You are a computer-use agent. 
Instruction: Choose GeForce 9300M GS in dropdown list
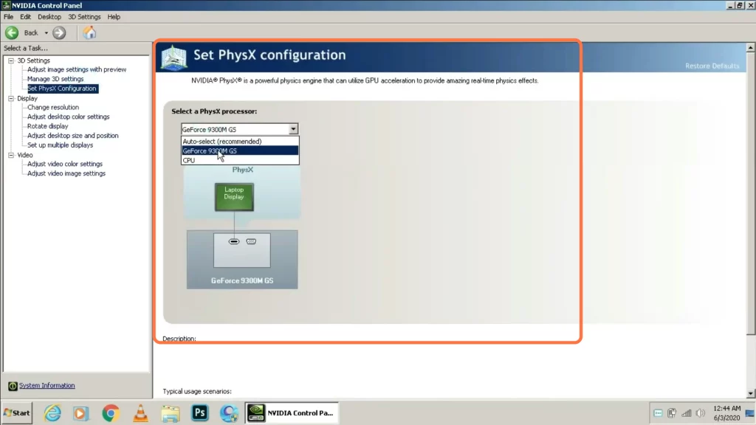tap(240, 151)
